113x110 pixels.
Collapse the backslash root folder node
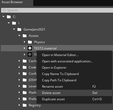pos(9,23)
